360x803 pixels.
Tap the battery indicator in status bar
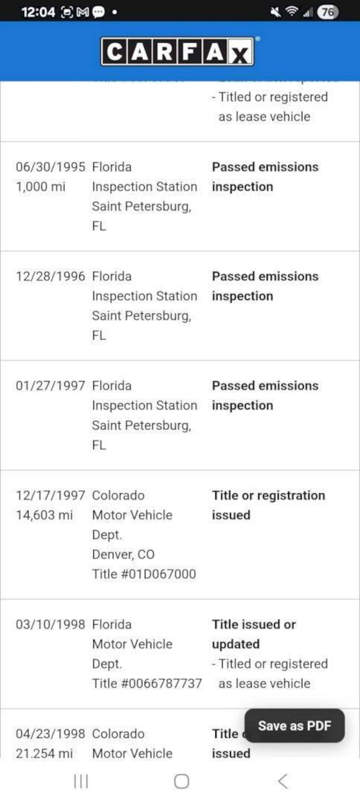tap(327, 12)
